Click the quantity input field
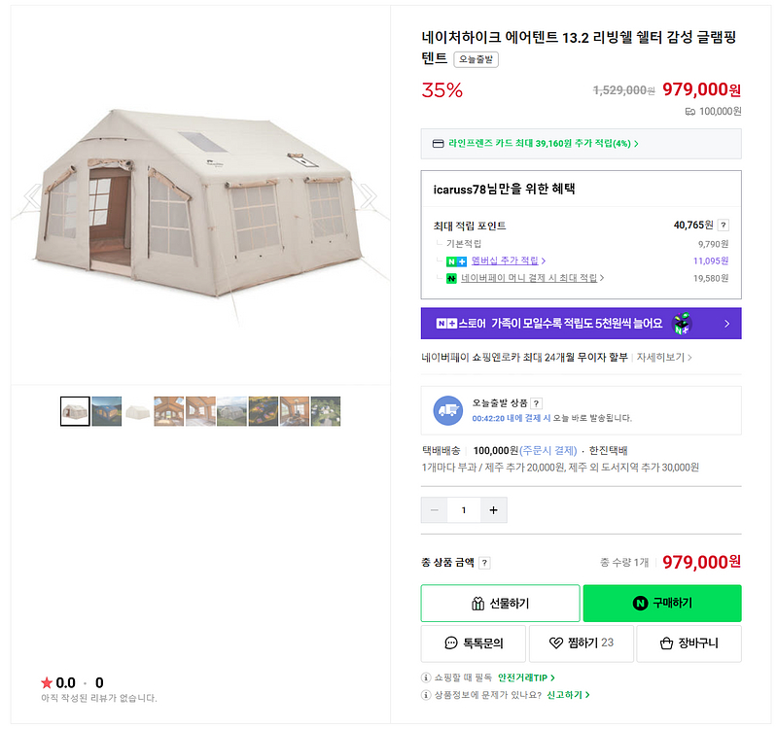 (464, 510)
